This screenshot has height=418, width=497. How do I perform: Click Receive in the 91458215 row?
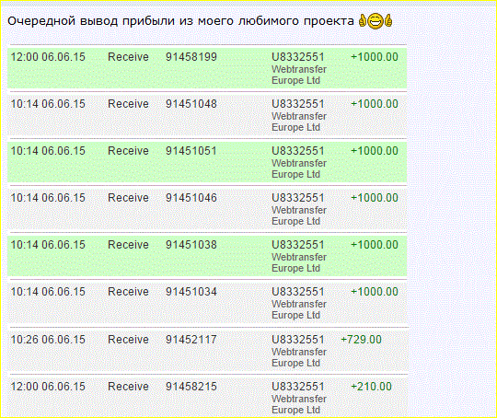pyautogui.click(x=128, y=387)
